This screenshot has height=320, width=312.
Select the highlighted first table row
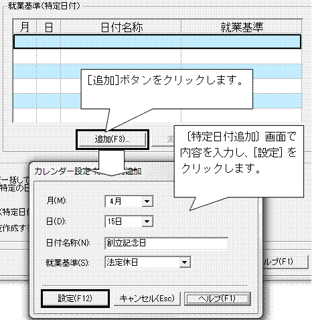click(157, 42)
